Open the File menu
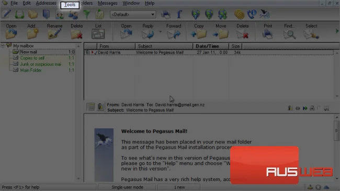The image size is (340, 191). 14,3
